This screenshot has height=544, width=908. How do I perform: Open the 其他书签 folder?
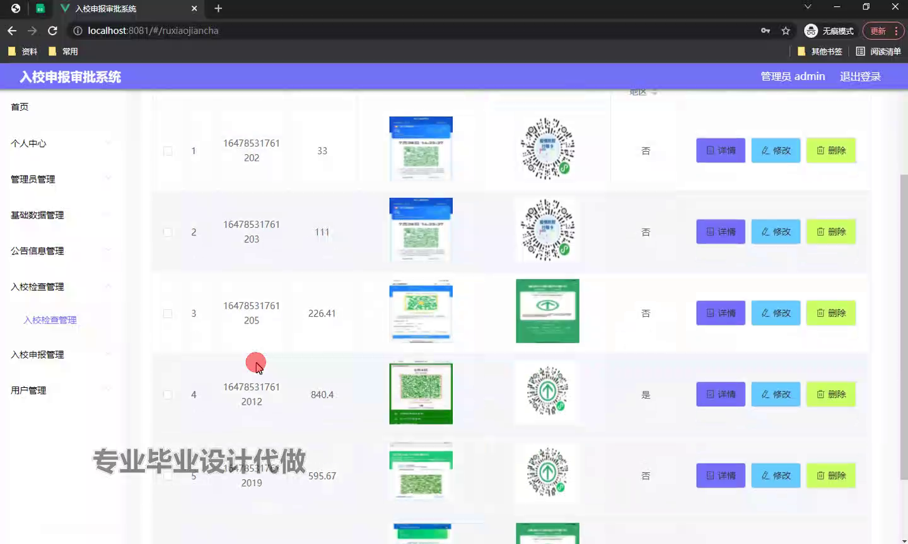click(820, 52)
